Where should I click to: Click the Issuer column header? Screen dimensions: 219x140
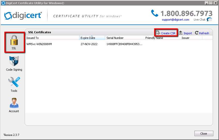click(191, 38)
